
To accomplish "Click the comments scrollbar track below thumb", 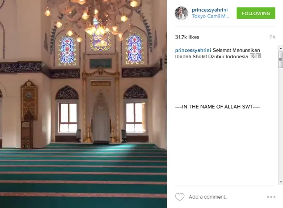I will pos(281,124).
